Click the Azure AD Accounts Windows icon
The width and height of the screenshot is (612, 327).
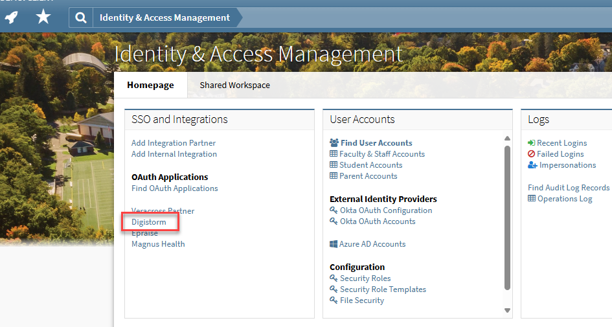tap(334, 244)
